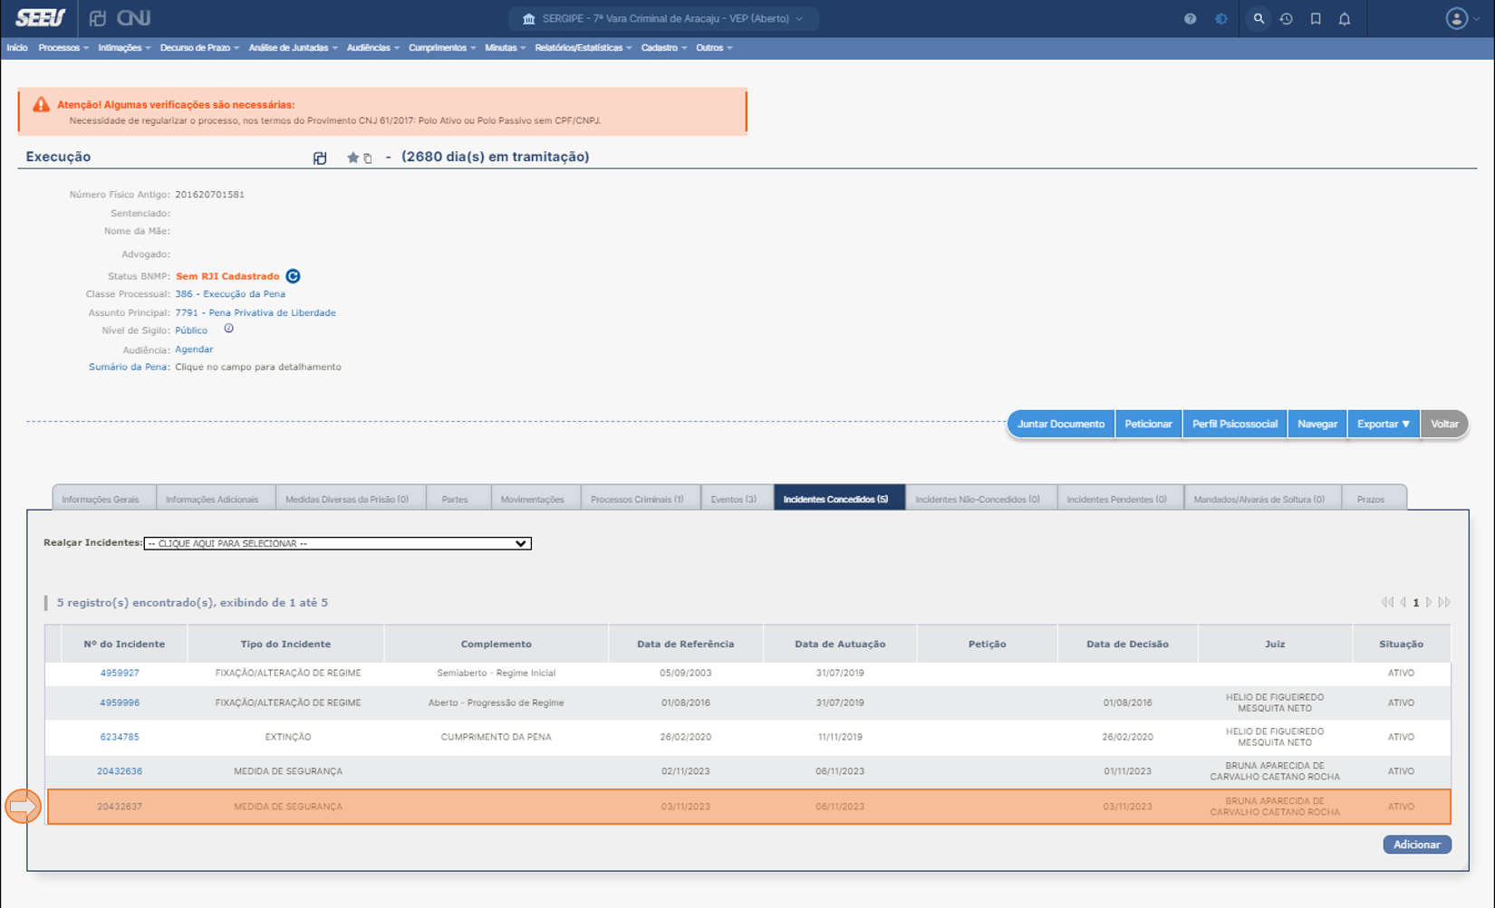Open the Minutas menu
The height and width of the screenshot is (908, 1495).
[x=505, y=48]
